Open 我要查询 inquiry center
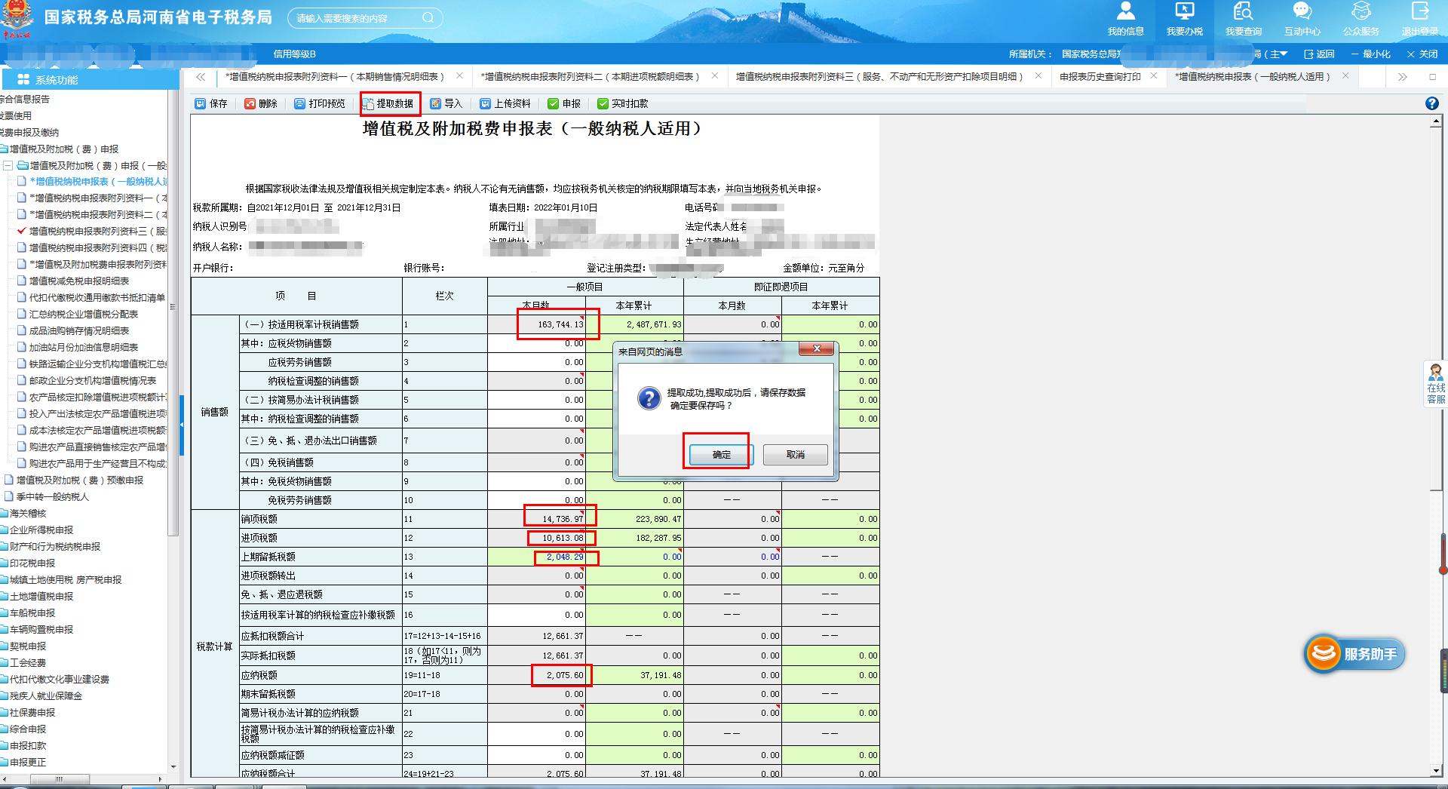 1243,20
